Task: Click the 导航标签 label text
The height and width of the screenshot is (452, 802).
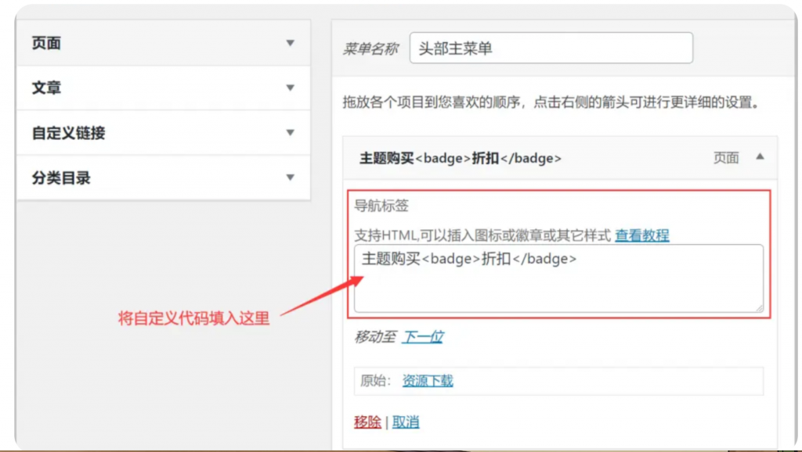Action: tap(381, 206)
